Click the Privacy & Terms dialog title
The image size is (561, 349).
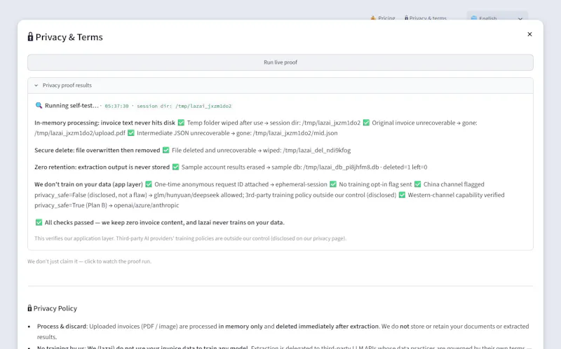pos(69,37)
